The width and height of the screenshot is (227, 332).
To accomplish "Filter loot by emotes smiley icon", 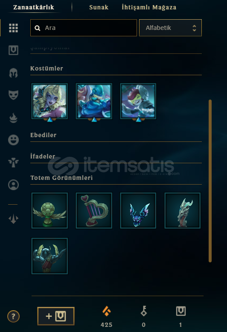I will point(13,140).
